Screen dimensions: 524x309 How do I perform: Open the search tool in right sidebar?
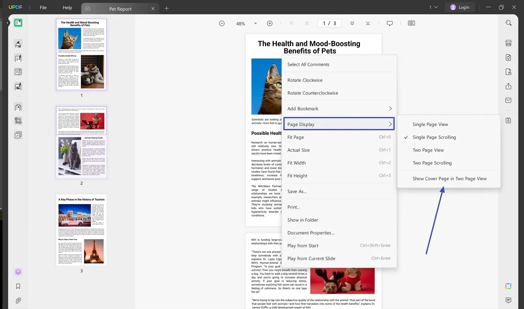click(508, 23)
